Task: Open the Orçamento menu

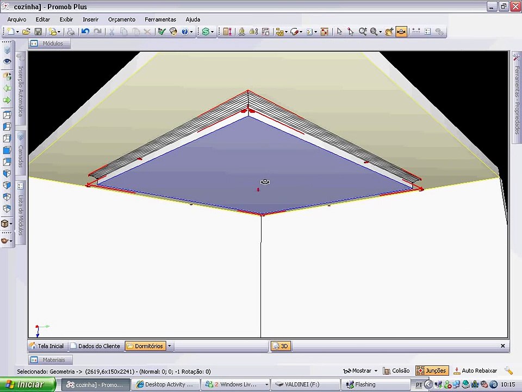Action: tap(122, 20)
